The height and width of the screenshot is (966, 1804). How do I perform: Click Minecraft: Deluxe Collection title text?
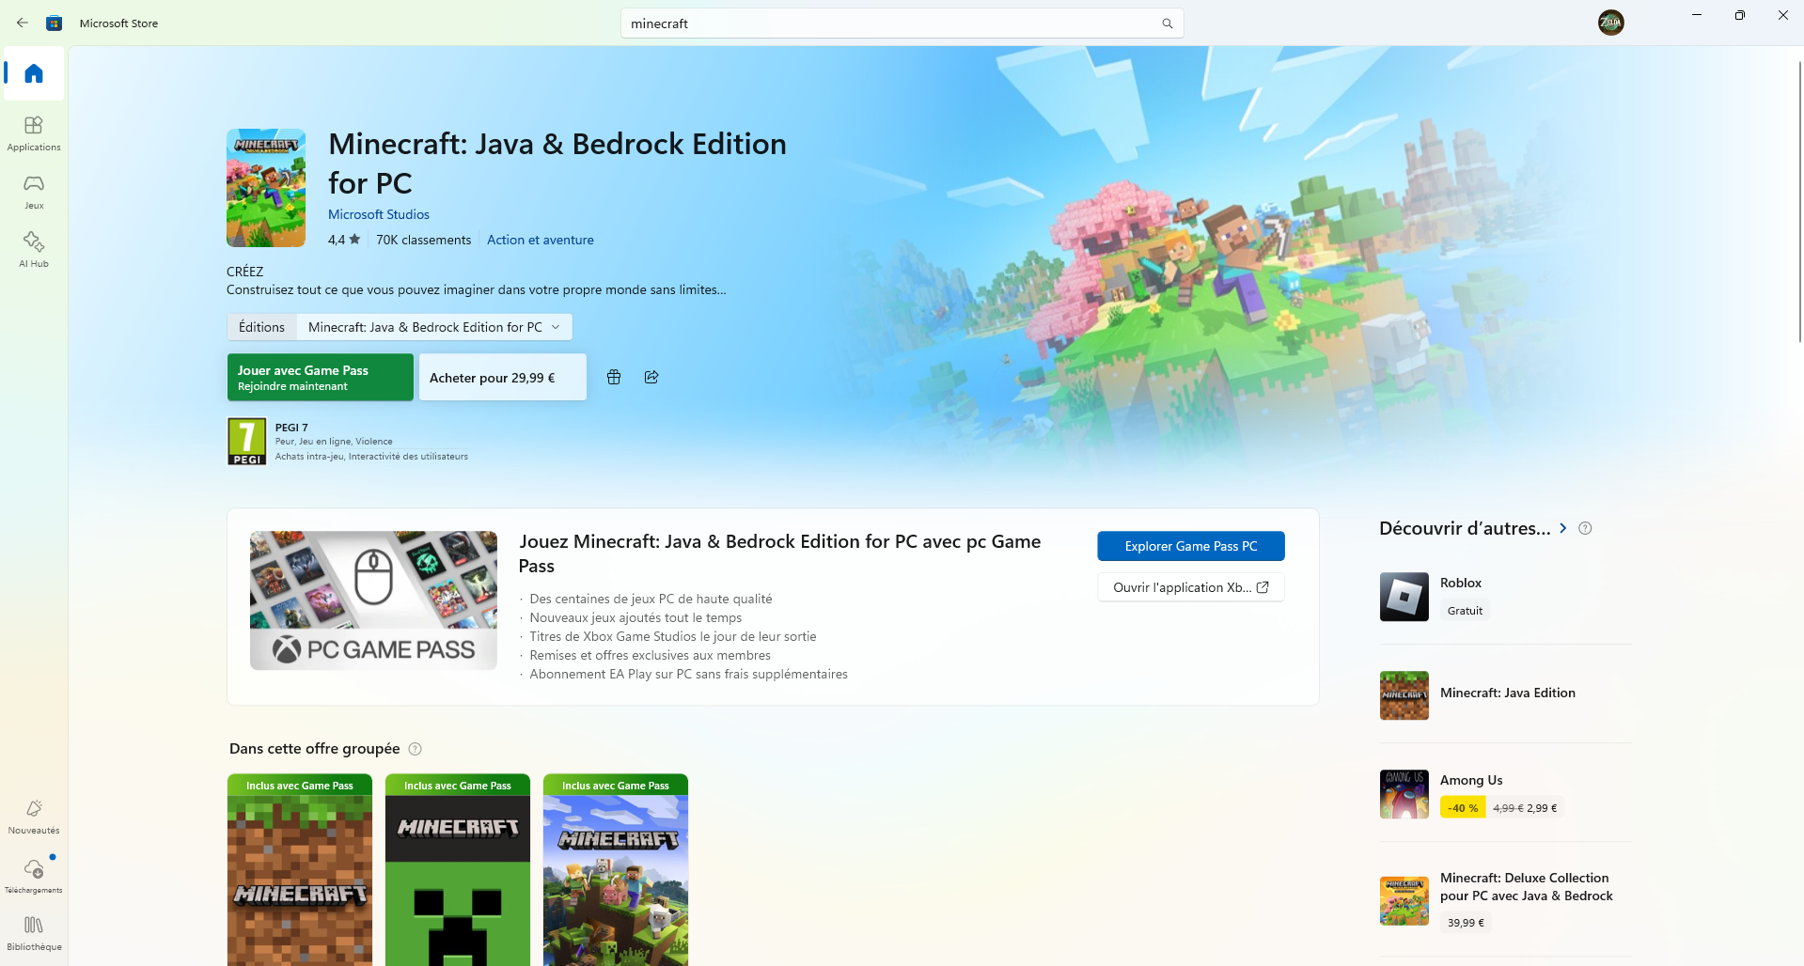(1527, 886)
